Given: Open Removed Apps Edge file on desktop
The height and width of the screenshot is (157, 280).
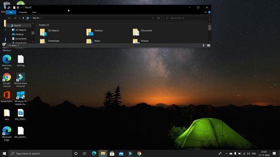Looking at the screenshot, I should click(x=7, y=62).
